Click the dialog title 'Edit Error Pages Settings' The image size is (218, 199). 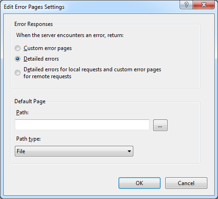click(x=34, y=7)
